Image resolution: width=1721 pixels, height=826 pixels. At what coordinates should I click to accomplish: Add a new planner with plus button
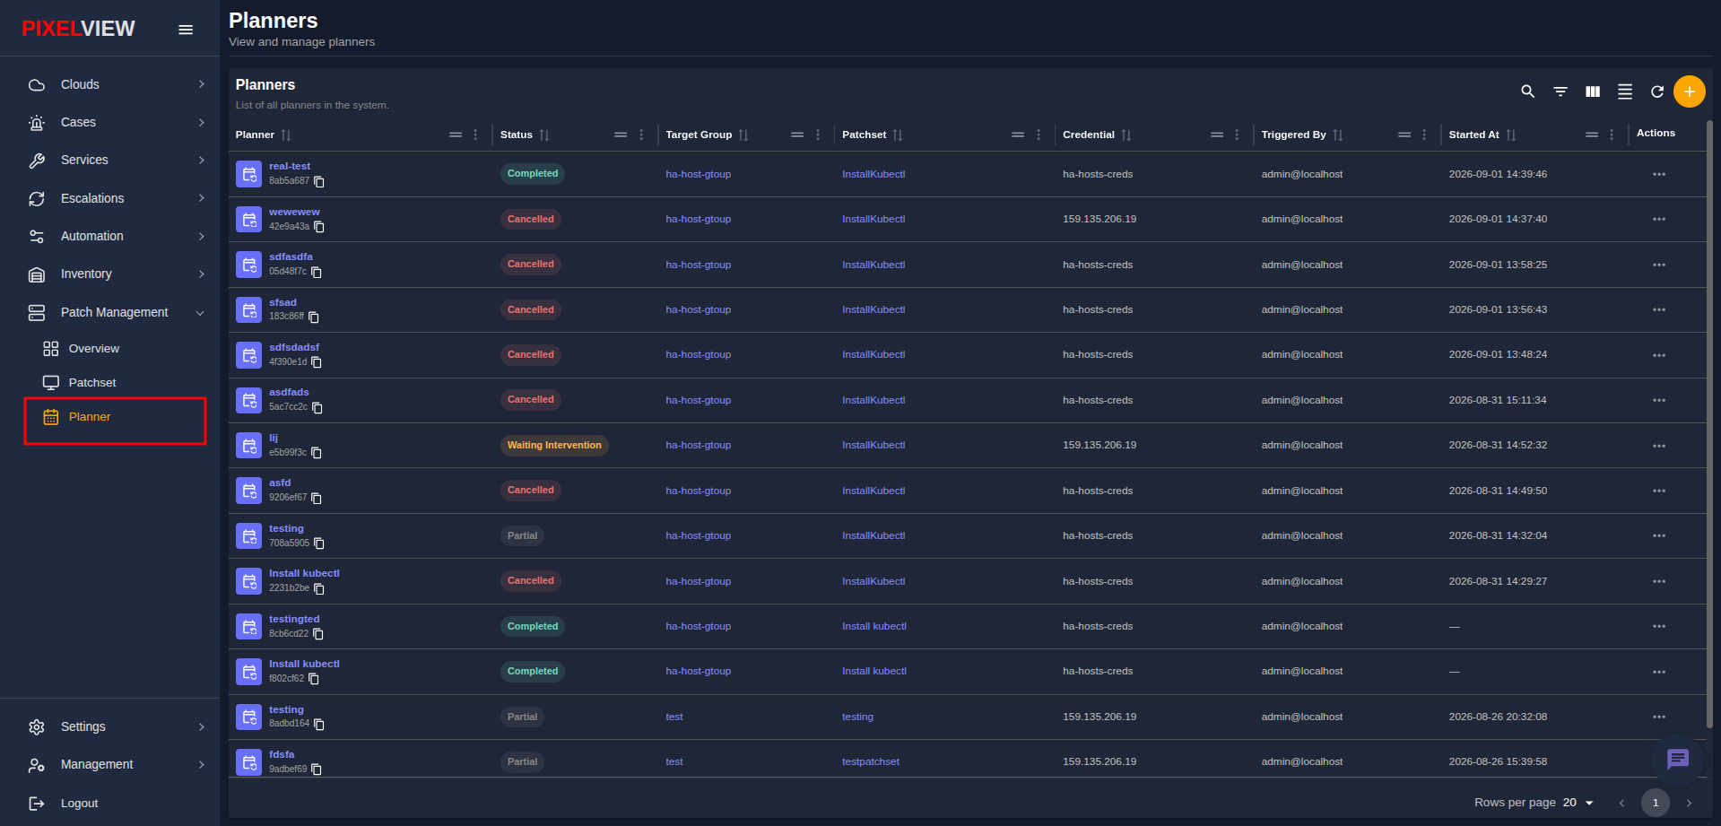[1690, 91]
